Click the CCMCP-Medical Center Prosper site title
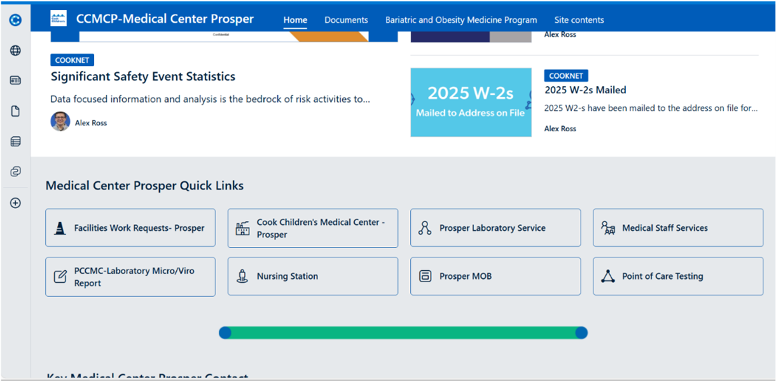The height and width of the screenshot is (381, 776). 165,19
